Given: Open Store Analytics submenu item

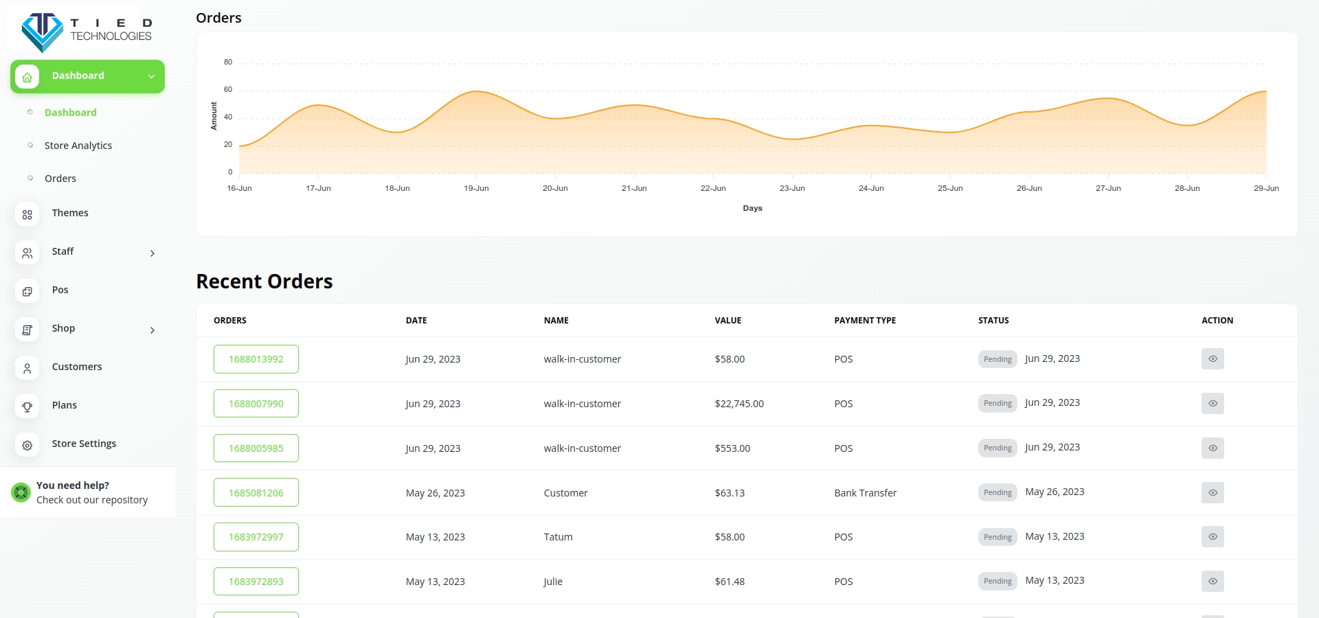Looking at the screenshot, I should [78, 146].
